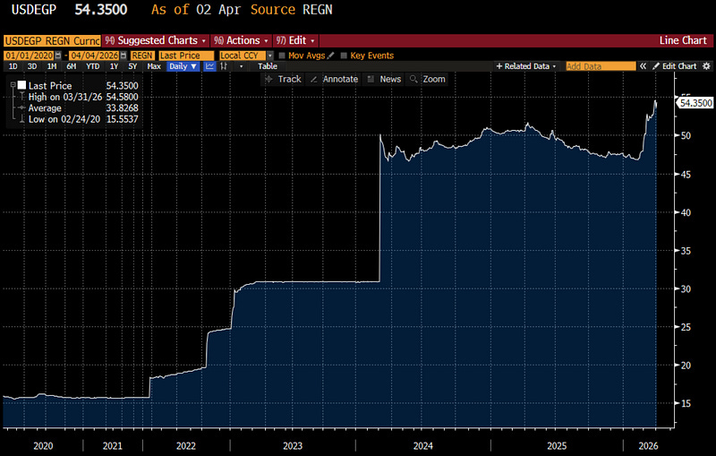This screenshot has width=716, height=456.
Task: Click the 2022 label on the time axis
Action: point(186,446)
